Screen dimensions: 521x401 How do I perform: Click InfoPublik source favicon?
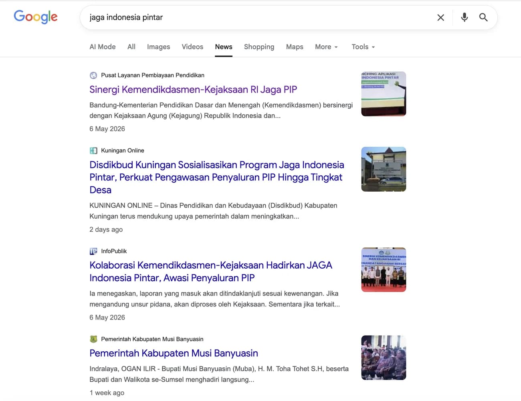click(x=93, y=251)
